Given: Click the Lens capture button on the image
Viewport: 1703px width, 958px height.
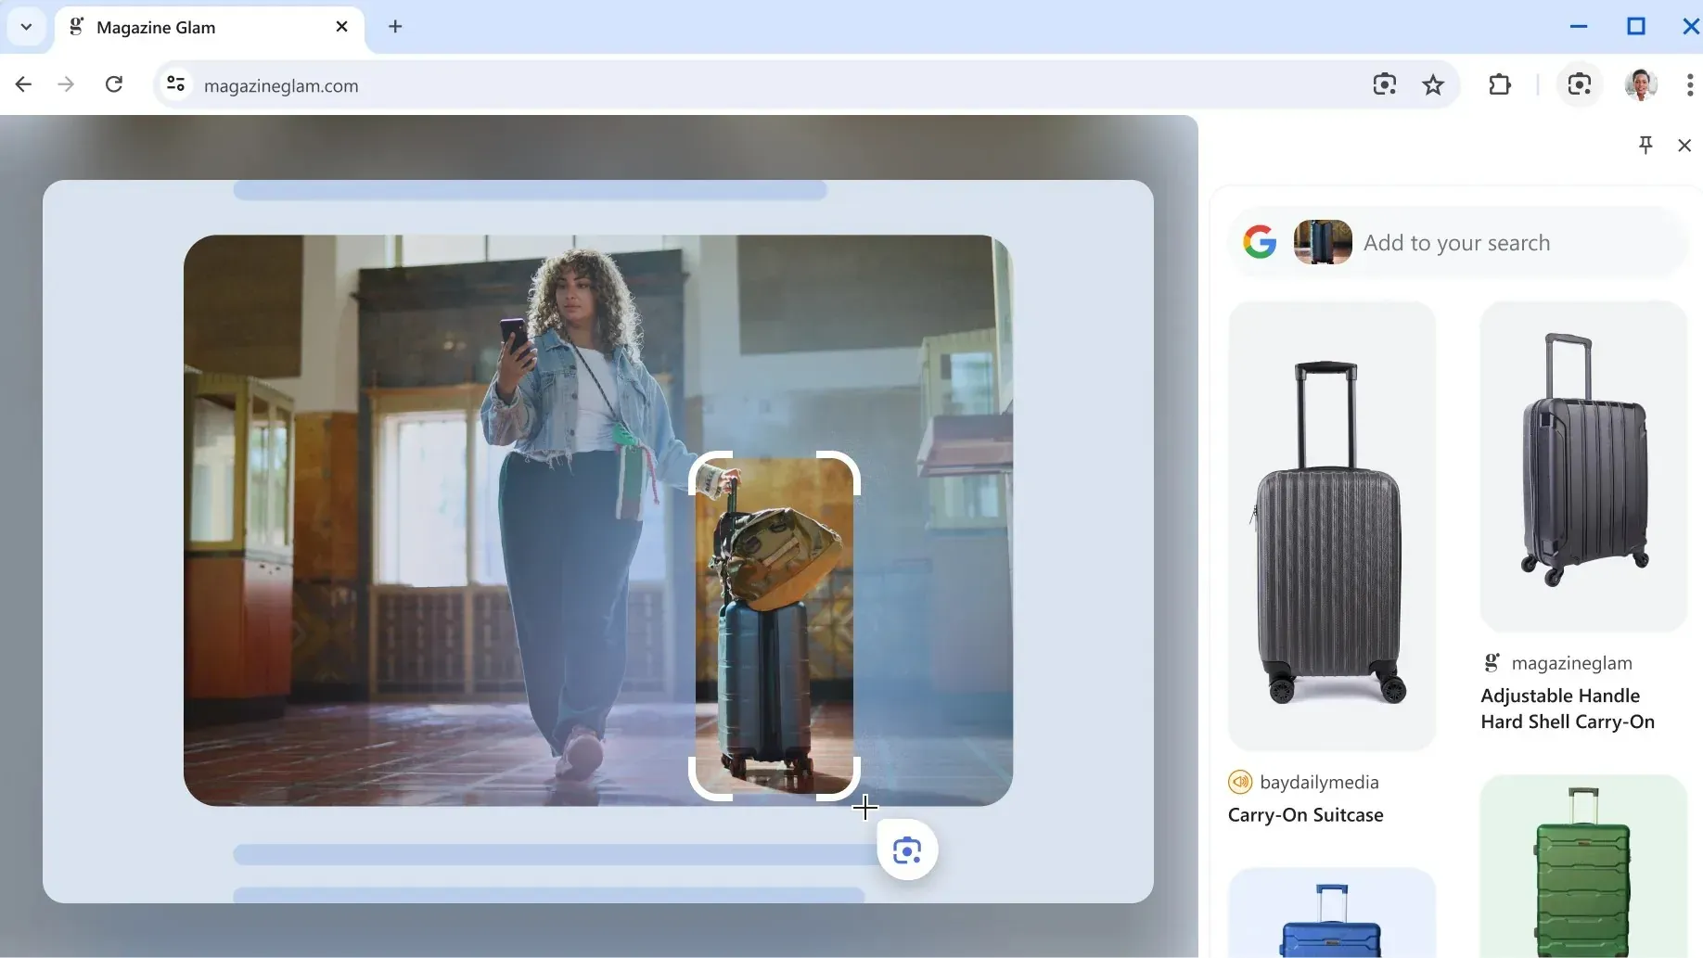Looking at the screenshot, I should (908, 849).
